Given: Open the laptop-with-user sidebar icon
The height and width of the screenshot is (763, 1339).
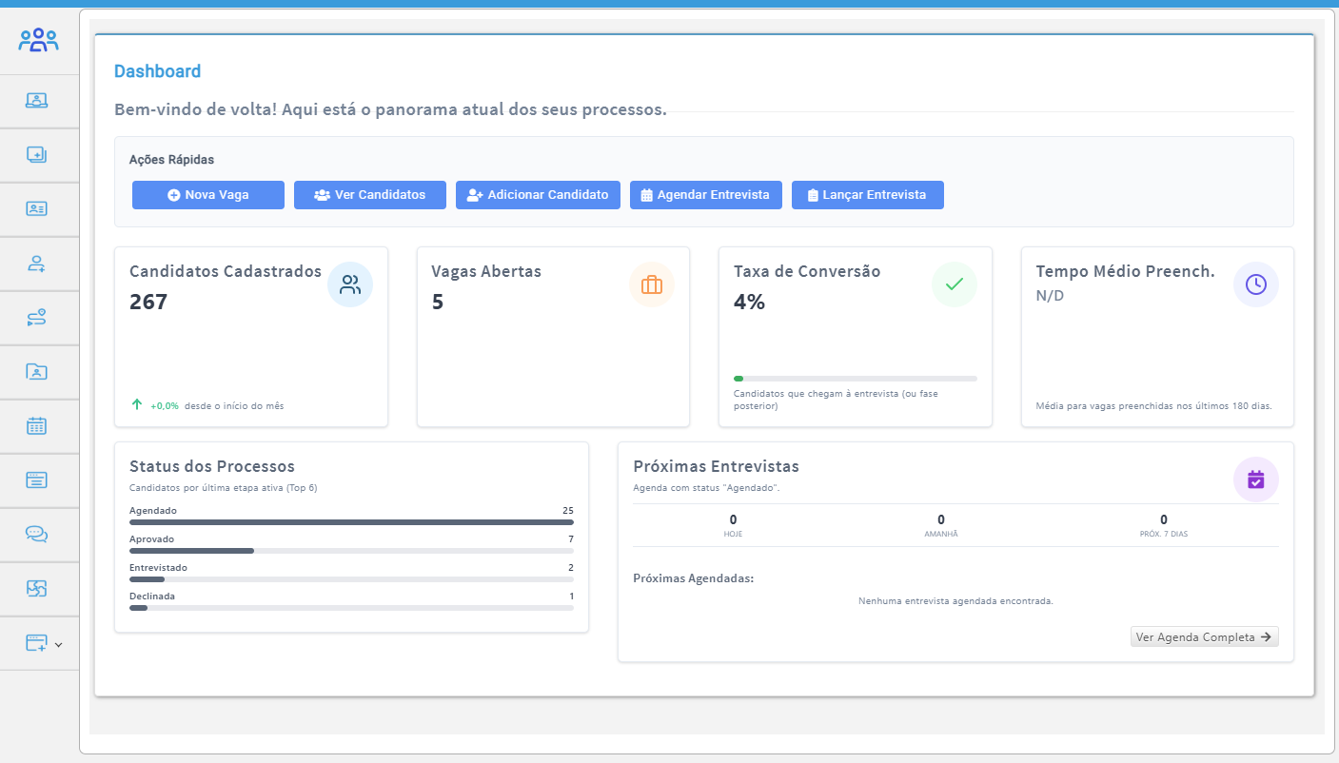Looking at the screenshot, I should point(37,101).
